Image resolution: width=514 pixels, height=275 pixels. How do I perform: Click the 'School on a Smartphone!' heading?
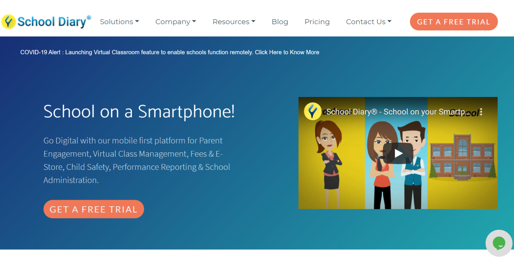pos(139,111)
